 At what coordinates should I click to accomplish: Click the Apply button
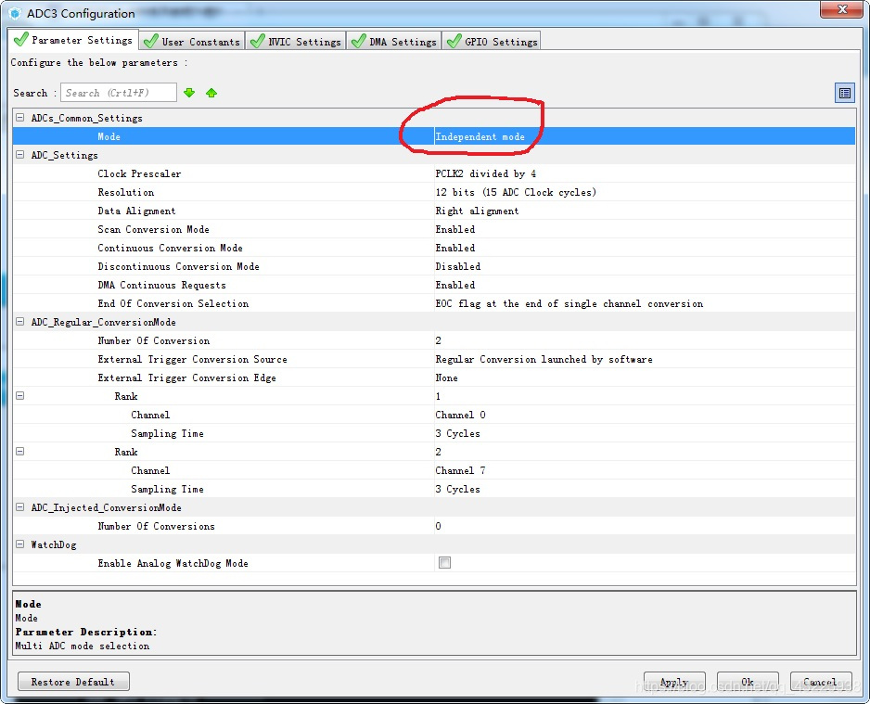pos(674,682)
